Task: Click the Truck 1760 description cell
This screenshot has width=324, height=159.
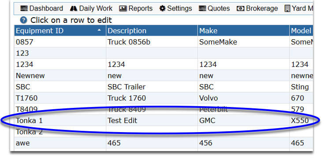Action: (x=152, y=98)
